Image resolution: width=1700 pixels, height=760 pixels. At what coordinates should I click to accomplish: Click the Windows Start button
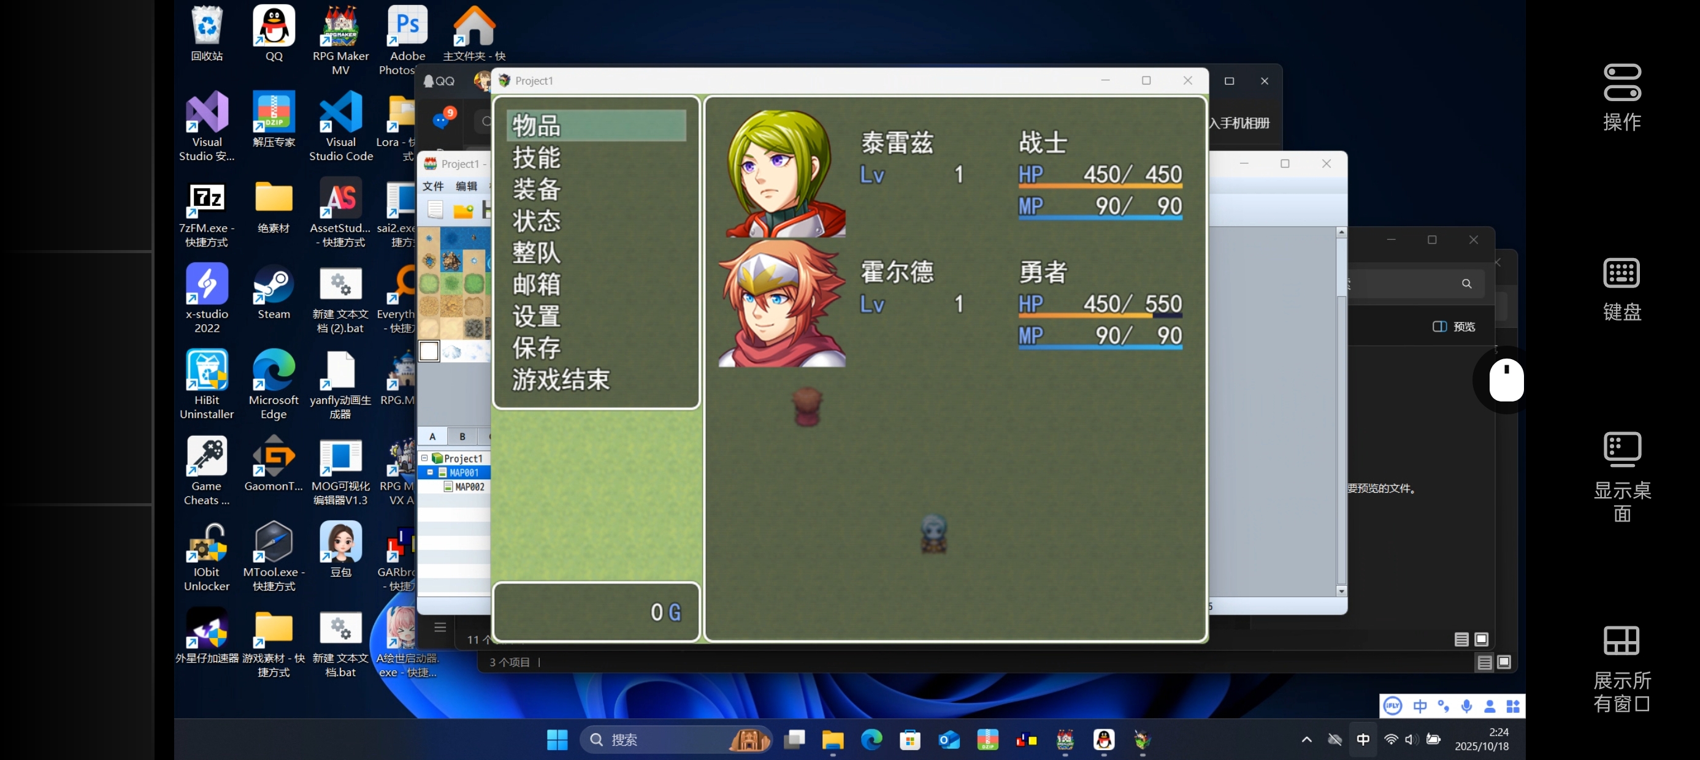coord(557,740)
